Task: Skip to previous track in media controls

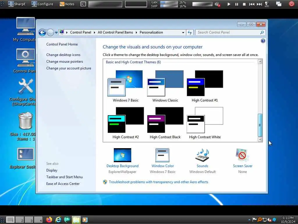Action: (252, 4)
